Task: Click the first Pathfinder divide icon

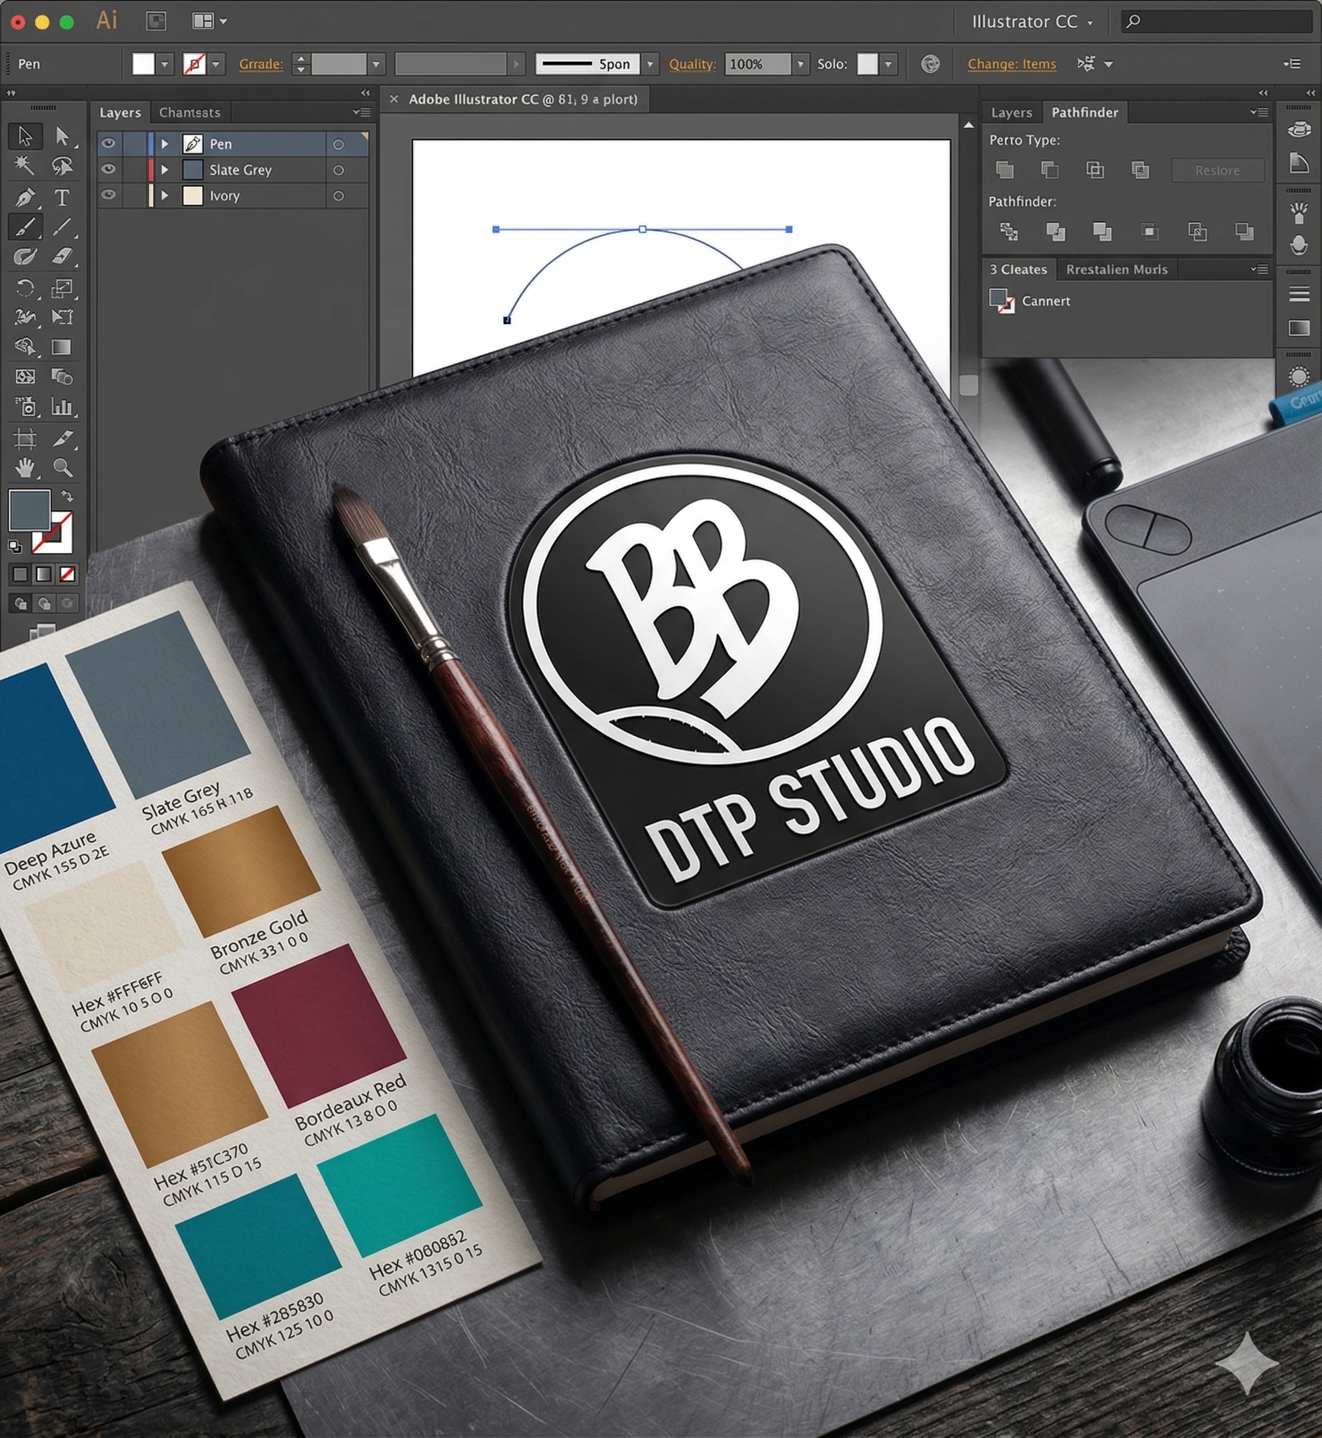Action: (x=1009, y=231)
